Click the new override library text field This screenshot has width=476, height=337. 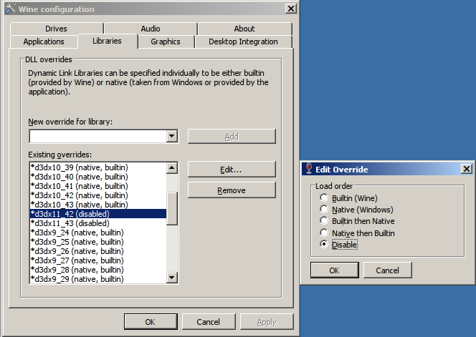click(98, 136)
